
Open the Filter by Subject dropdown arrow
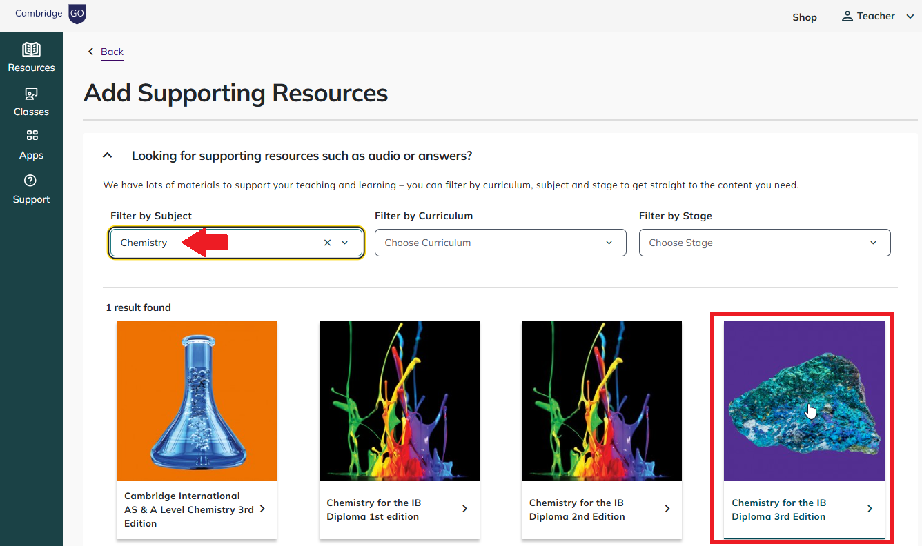point(345,243)
